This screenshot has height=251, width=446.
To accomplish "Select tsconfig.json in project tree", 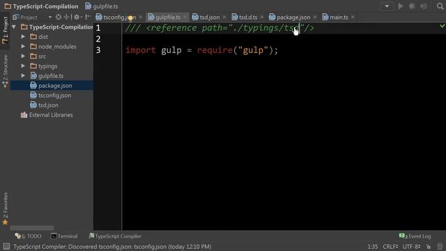I will click(x=54, y=96).
